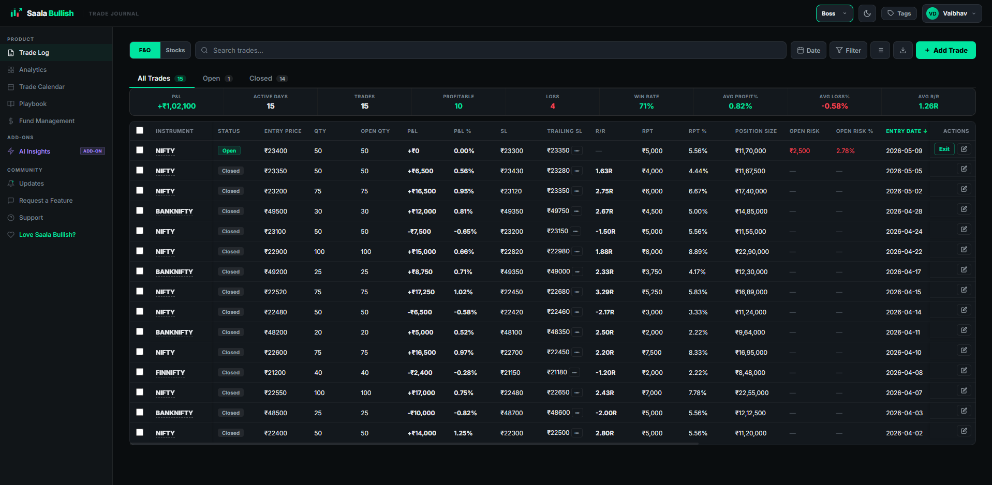Sort by Entry Date column header

coord(906,131)
